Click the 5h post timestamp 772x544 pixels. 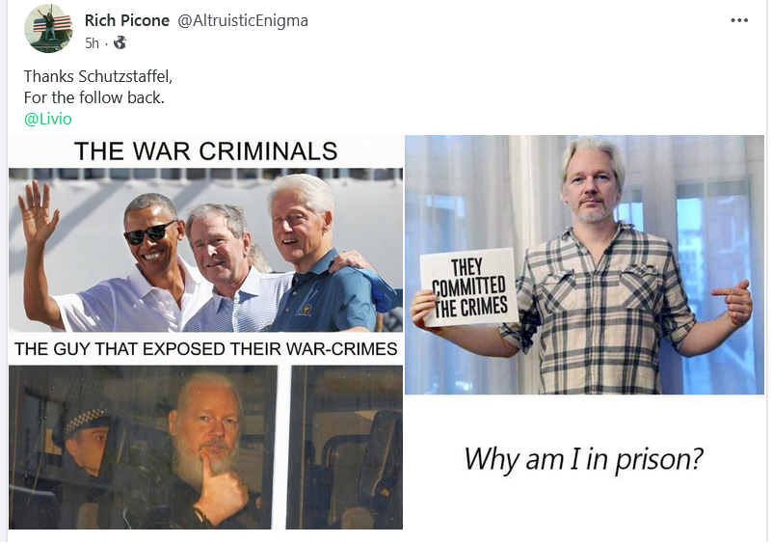pyautogui.click(x=92, y=43)
